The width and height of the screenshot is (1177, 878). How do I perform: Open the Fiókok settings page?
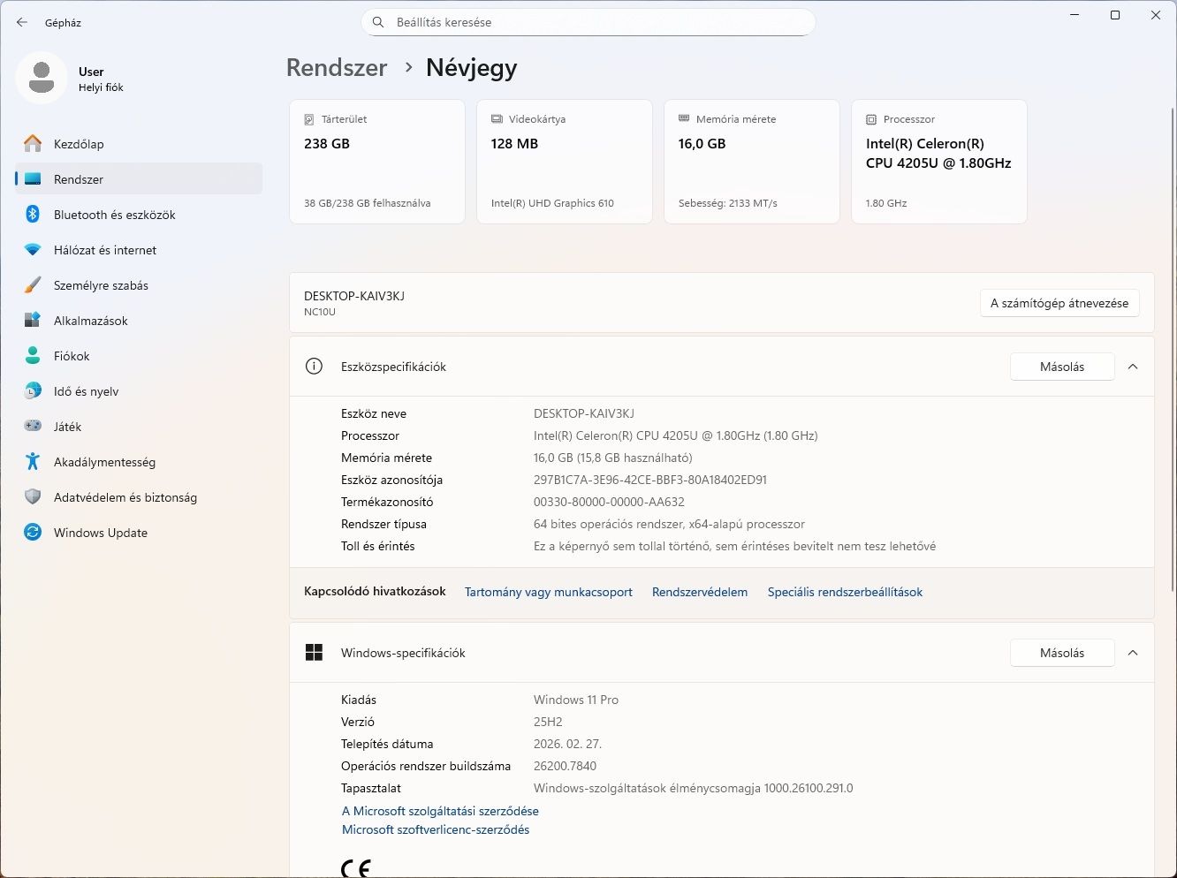pyautogui.click(x=72, y=356)
